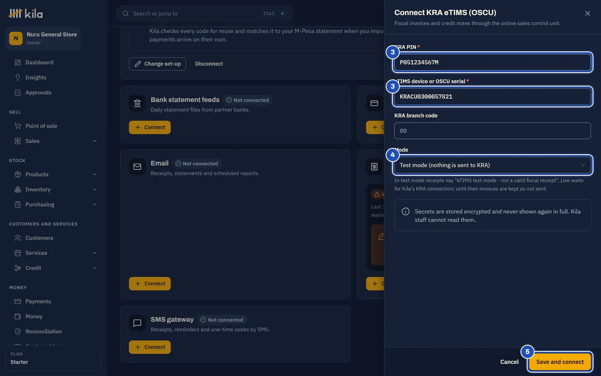Open the Mode dropdown
601x376 pixels.
coord(492,165)
